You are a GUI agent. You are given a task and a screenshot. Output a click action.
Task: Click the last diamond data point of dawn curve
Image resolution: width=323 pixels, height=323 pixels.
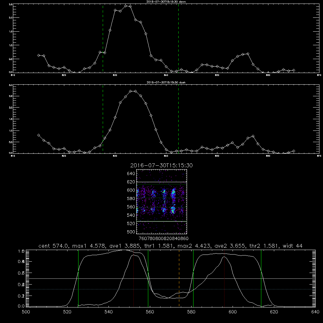point(294,70)
